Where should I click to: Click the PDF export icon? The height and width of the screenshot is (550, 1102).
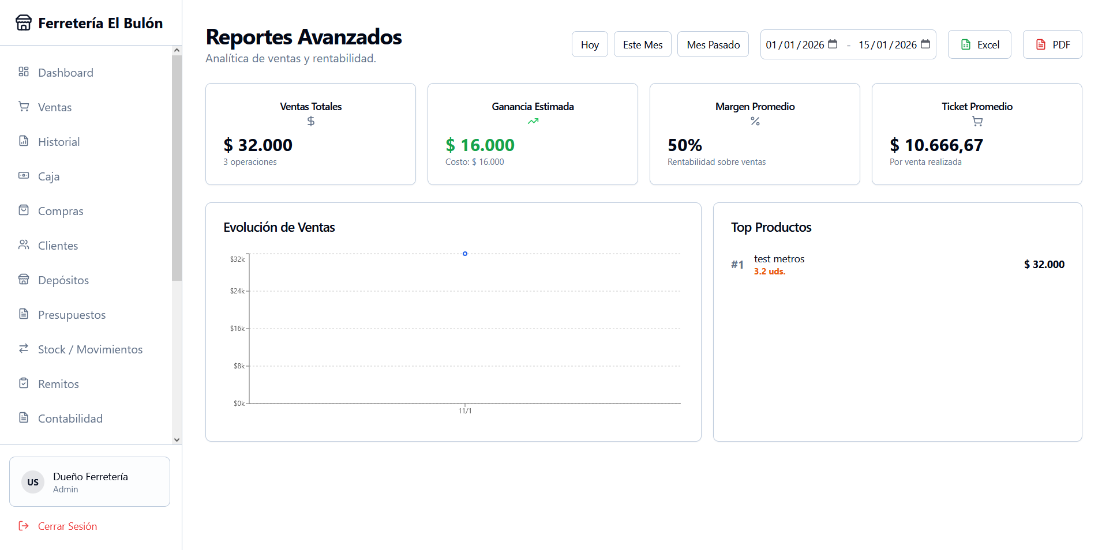click(x=1040, y=44)
